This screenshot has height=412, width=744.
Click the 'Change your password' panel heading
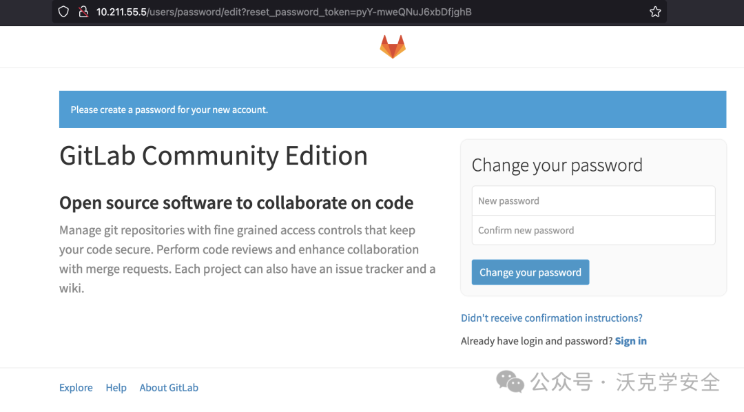[x=557, y=165]
